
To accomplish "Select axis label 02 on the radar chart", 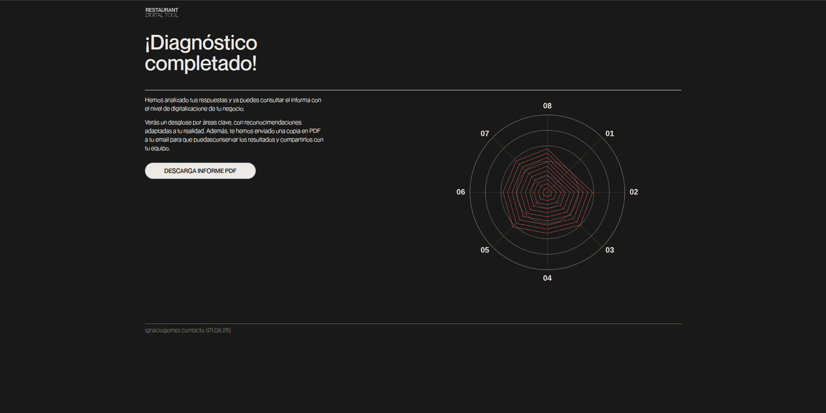I will pos(634,192).
